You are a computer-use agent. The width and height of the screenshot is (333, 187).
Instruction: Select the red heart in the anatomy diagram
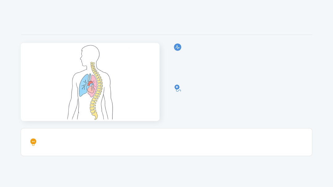click(x=90, y=83)
